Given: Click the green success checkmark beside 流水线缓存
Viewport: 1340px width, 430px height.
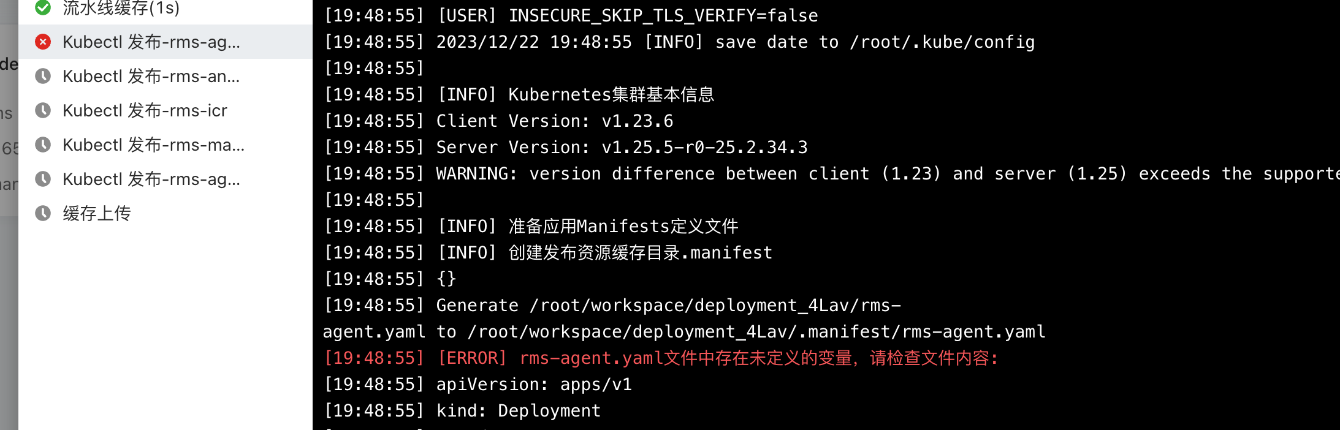Looking at the screenshot, I should 43,7.
